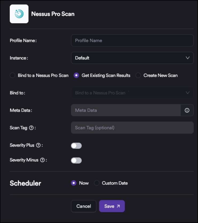Expand the Bind to dropdown
198x223 pixels.
coord(132,93)
